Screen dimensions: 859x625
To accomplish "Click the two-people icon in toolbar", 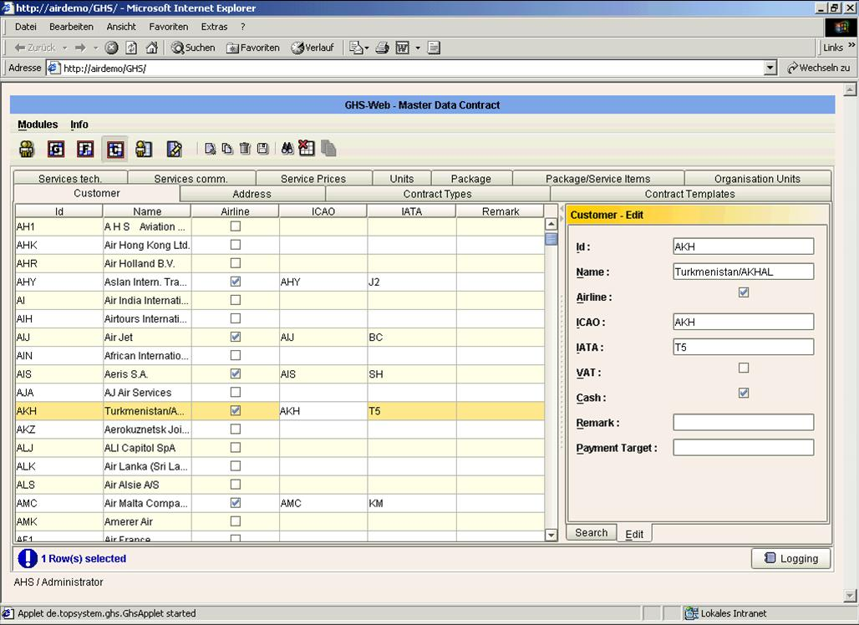I will pos(27,149).
